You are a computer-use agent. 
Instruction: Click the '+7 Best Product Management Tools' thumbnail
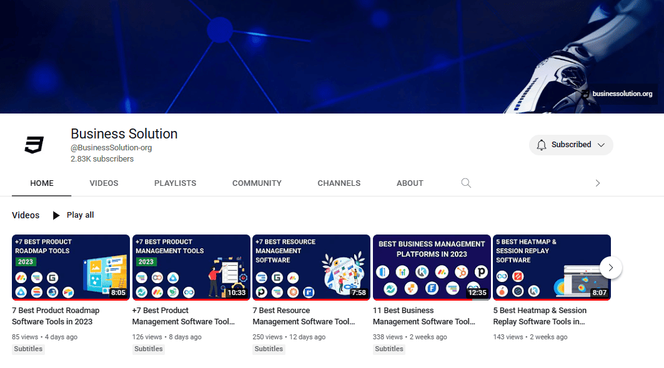191,267
